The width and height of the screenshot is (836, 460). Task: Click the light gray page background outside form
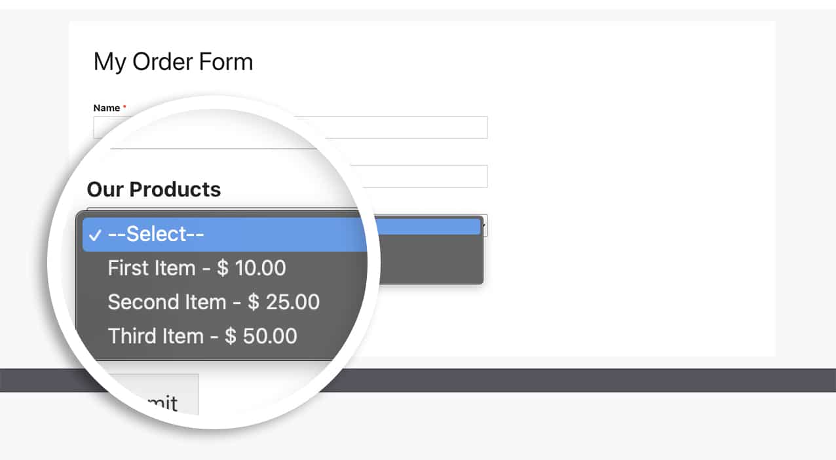(x=806, y=197)
